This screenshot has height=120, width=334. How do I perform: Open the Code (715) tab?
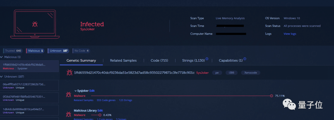coord(159,60)
